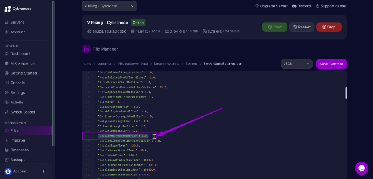
Task: Click the Backups archive icon
Action: pos(7,160)
